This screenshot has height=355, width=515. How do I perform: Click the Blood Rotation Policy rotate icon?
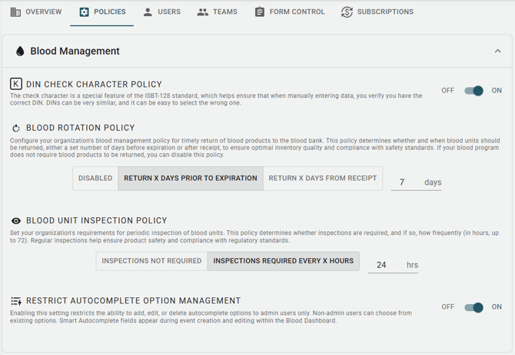[16, 128]
